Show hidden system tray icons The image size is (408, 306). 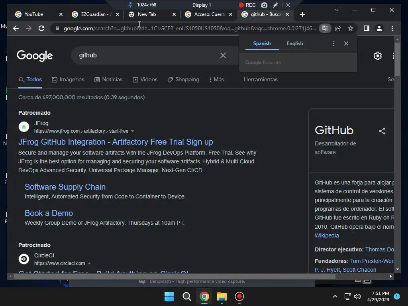point(335,296)
